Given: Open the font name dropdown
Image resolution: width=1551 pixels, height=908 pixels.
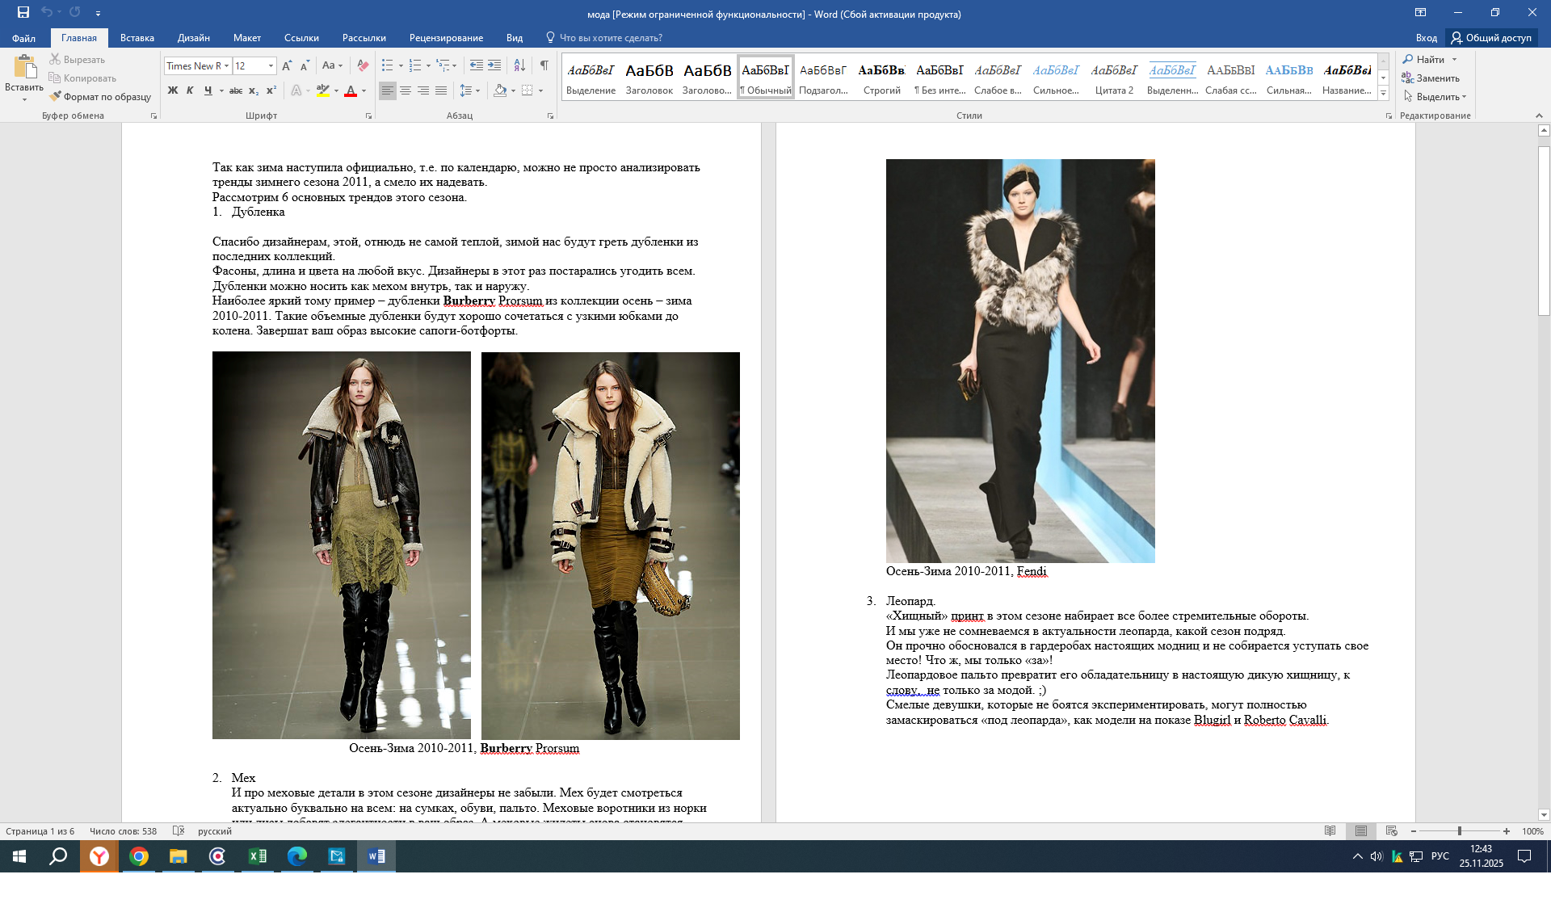Looking at the screenshot, I should (227, 66).
